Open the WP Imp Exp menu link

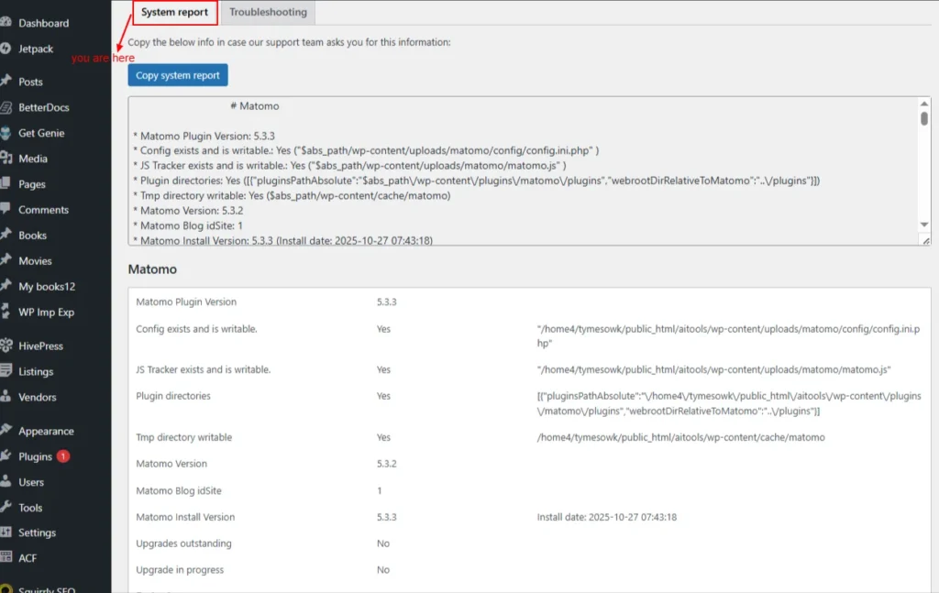coord(46,313)
